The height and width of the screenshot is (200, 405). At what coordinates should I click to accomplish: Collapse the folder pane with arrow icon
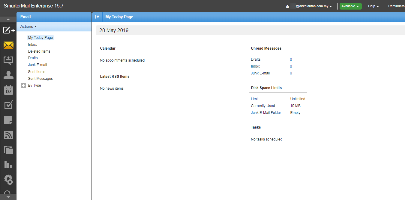tap(97, 17)
